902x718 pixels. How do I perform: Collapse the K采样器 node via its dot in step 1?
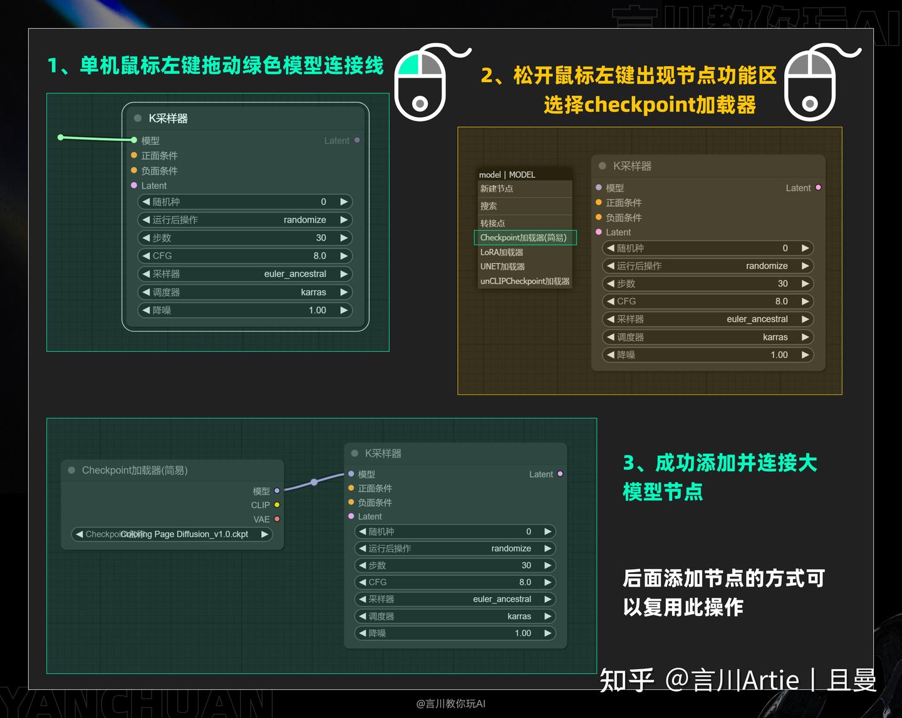coord(138,118)
